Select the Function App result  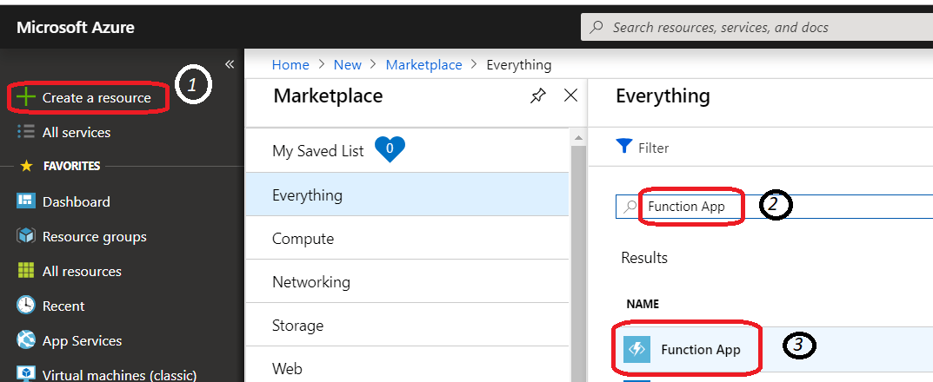(774, 349)
